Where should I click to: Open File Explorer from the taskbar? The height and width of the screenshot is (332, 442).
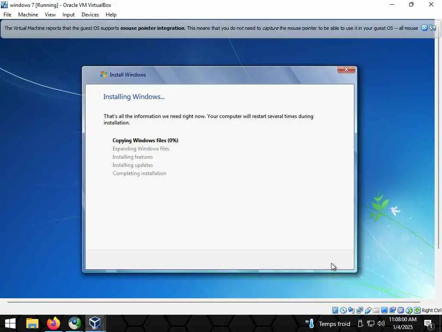tap(32, 323)
